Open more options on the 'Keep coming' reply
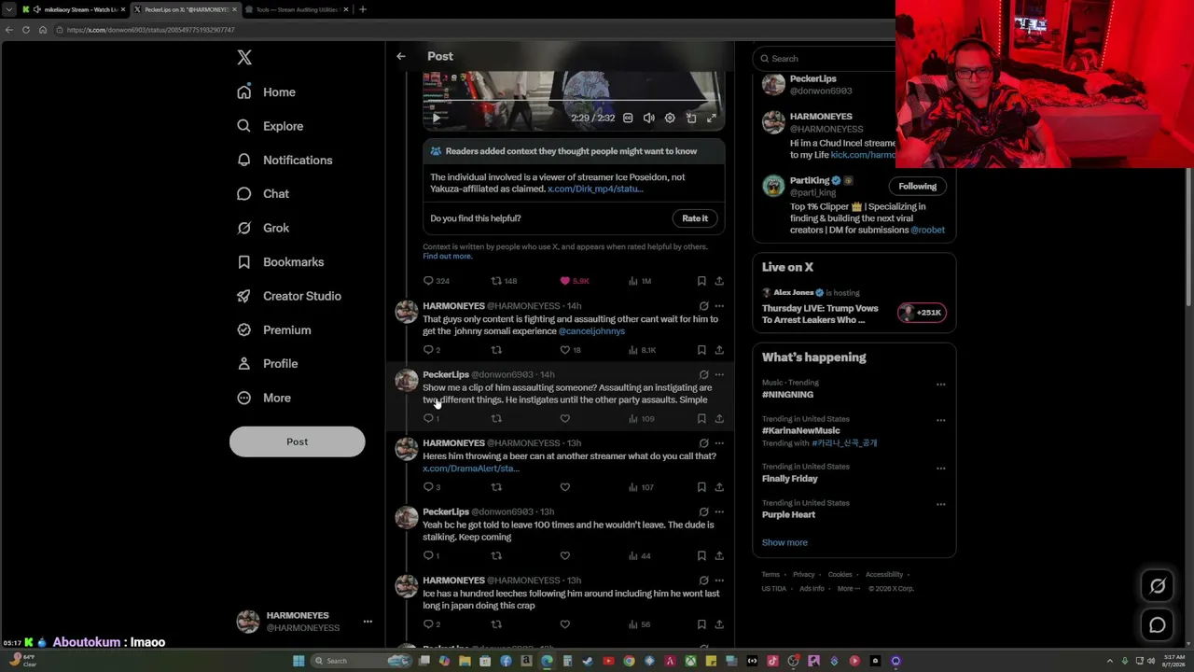1194x672 pixels. pos(719,511)
